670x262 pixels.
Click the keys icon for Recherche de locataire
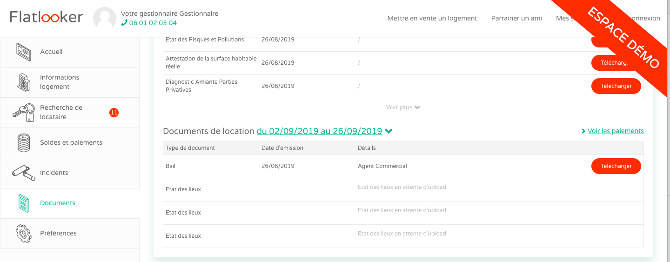click(x=24, y=112)
